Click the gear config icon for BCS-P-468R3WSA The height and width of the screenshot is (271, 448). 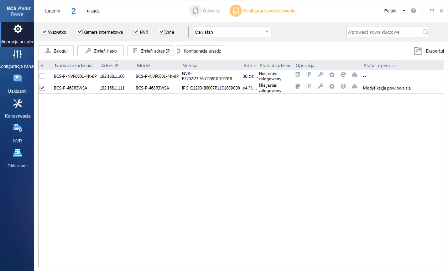click(x=332, y=86)
